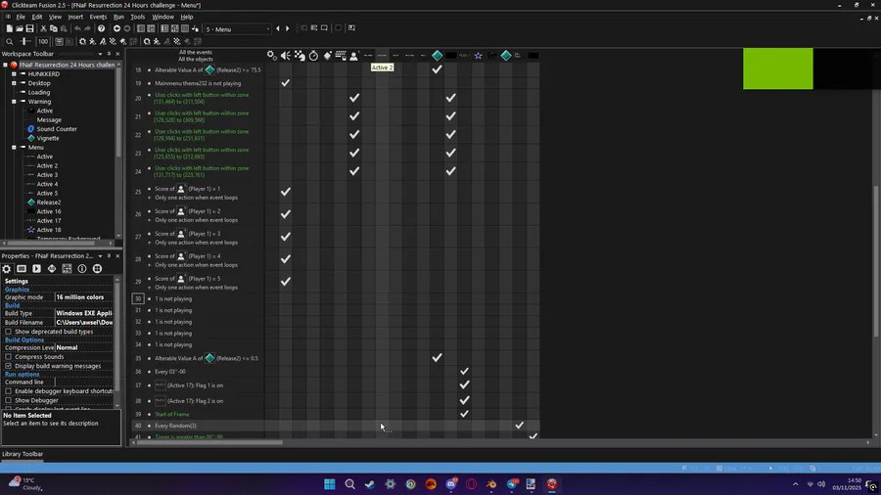881x495 pixels.
Task: Click the blue star object column icon
Action: tap(478, 55)
